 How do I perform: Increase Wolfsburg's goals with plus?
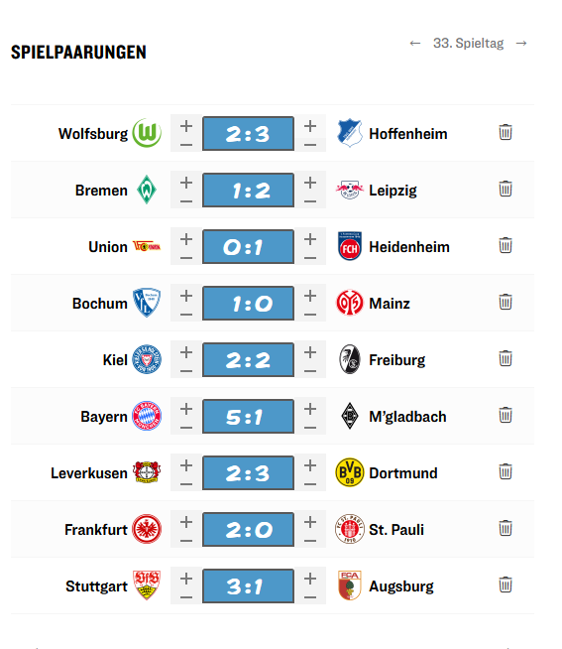[x=186, y=126]
